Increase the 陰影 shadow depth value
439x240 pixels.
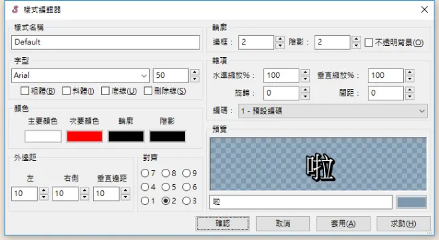pyautogui.click(x=356, y=39)
